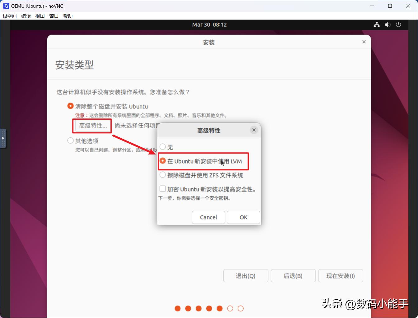Open the 窗口 menu
Viewport: 418px width, 318px height.
54,16
